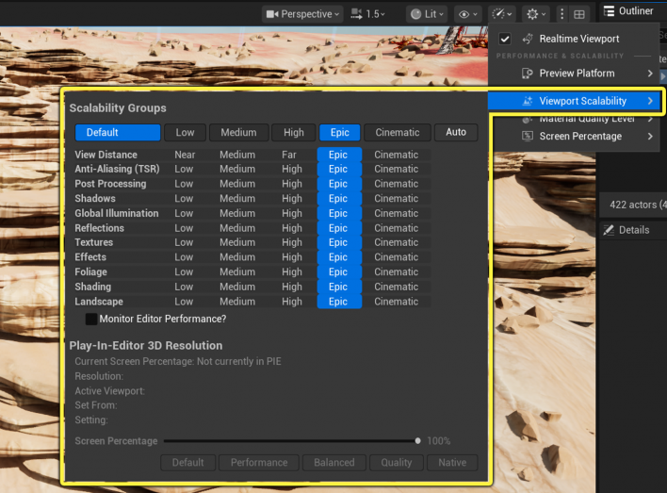Viewport: 667px width, 493px height.
Task: Click the three-dot viewport options icon
Action: [561, 14]
